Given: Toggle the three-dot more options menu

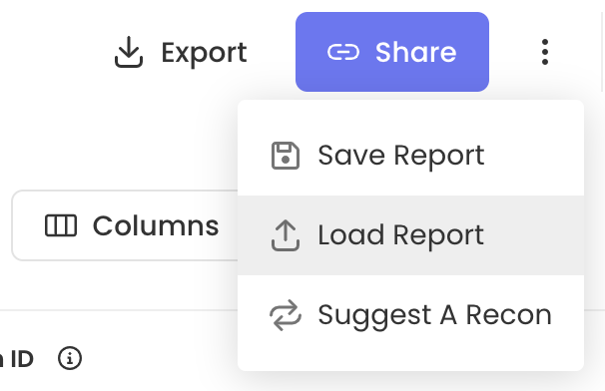Looking at the screenshot, I should (545, 52).
